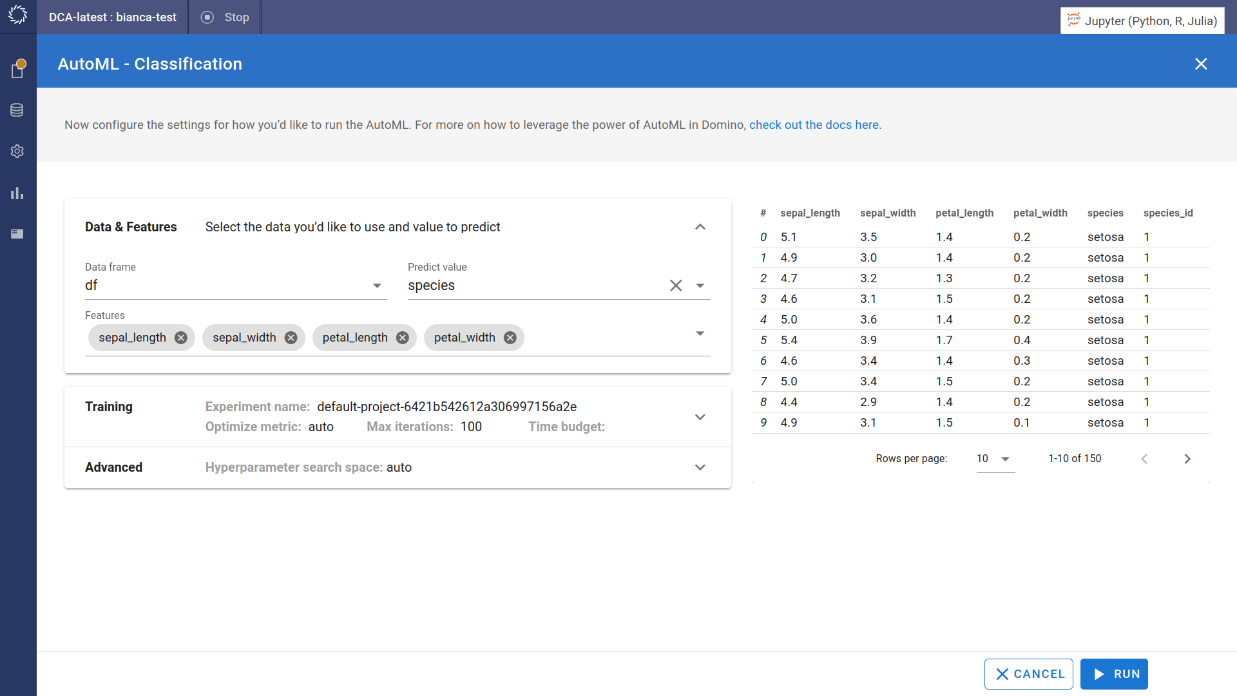Click the species column header

click(x=1106, y=213)
